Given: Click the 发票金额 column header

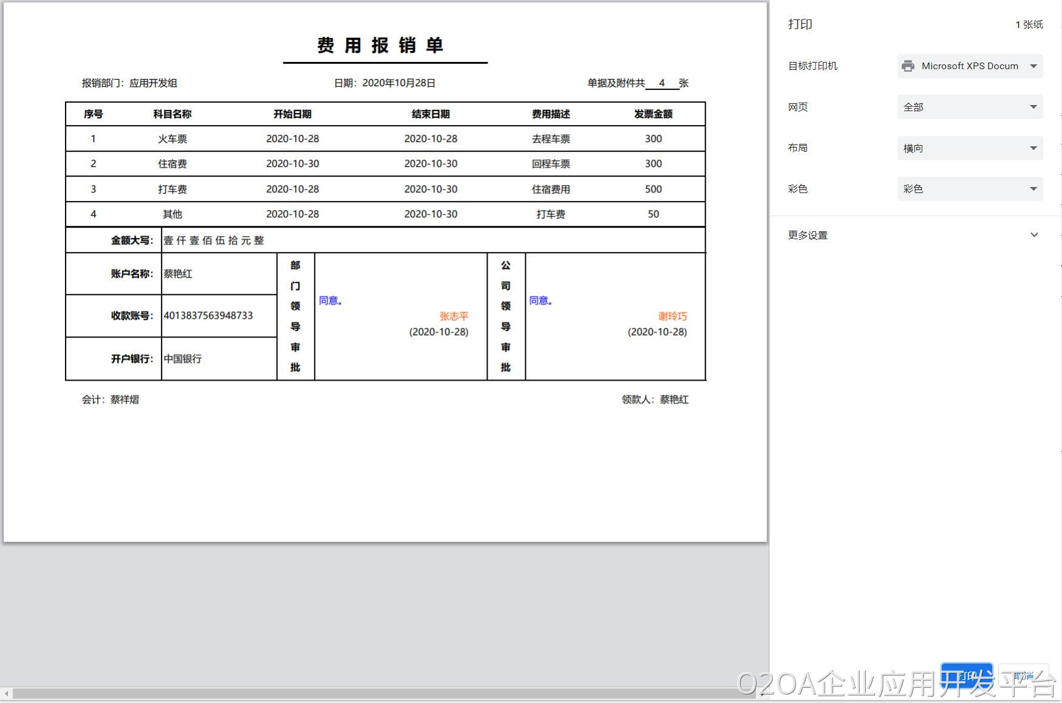Looking at the screenshot, I should pyautogui.click(x=653, y=114).
